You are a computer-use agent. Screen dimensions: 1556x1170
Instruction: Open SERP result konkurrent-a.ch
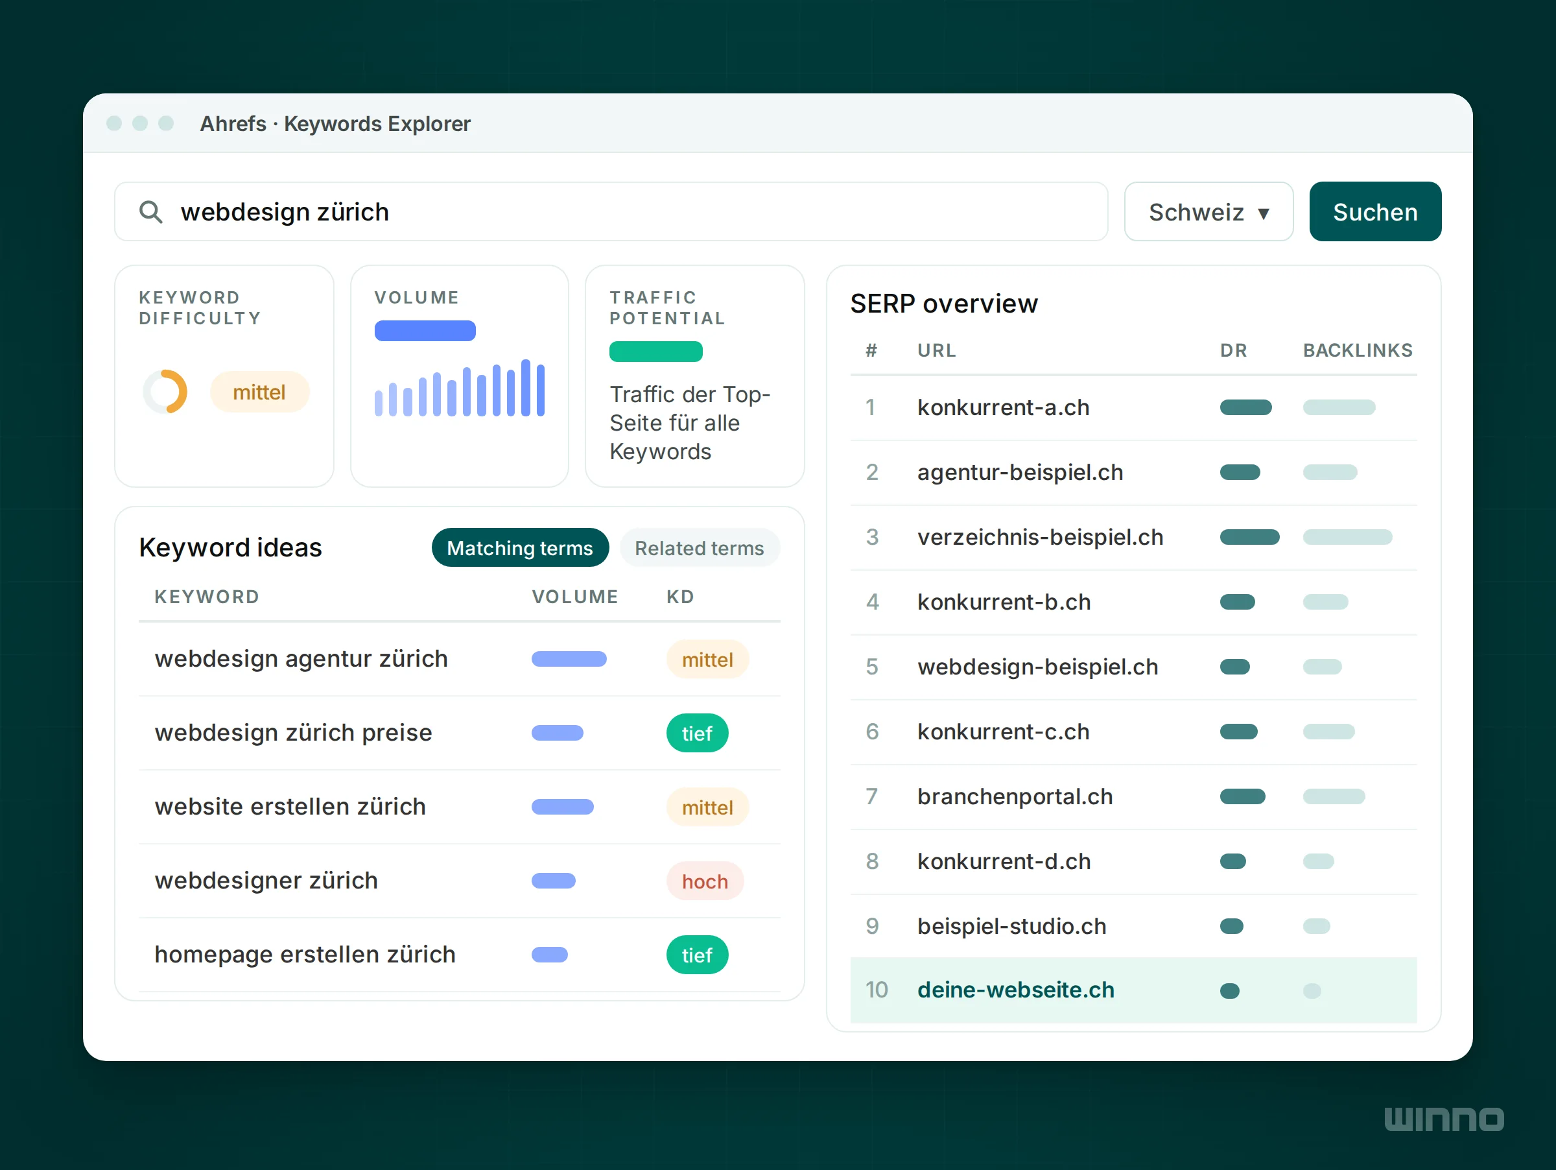coord(1003,407)
